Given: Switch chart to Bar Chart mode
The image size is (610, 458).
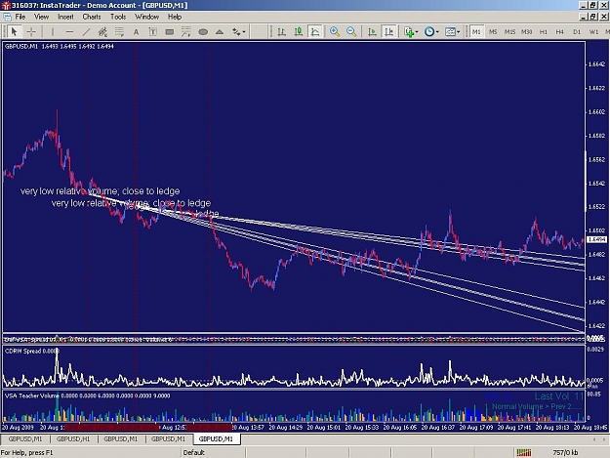Looking at the screenshot, I should [282, 31].
